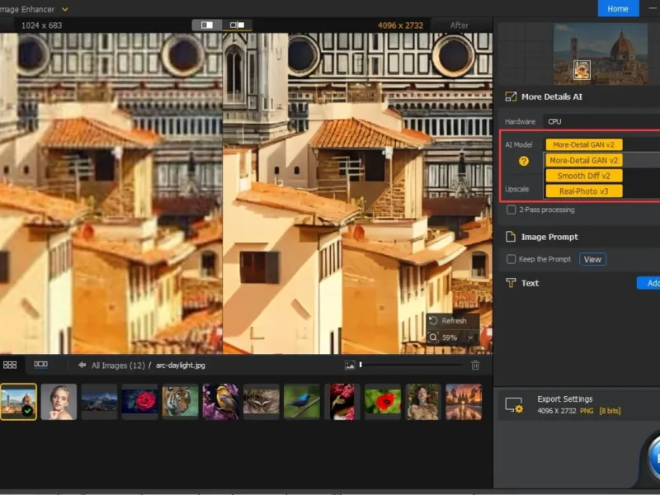Image resolution: width=660 pixels, height=495 pixels.
Task: Select the yellow bird thumbnail
Action: [x=220, y=402]
